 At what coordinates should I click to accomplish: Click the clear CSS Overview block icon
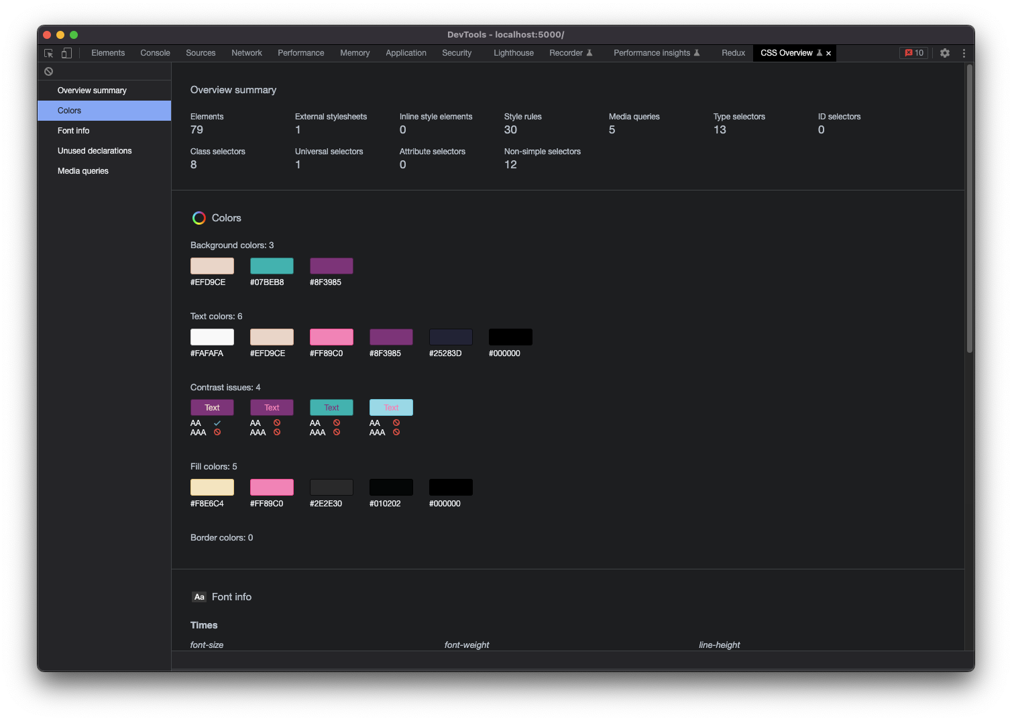click(x=48, y=70)
